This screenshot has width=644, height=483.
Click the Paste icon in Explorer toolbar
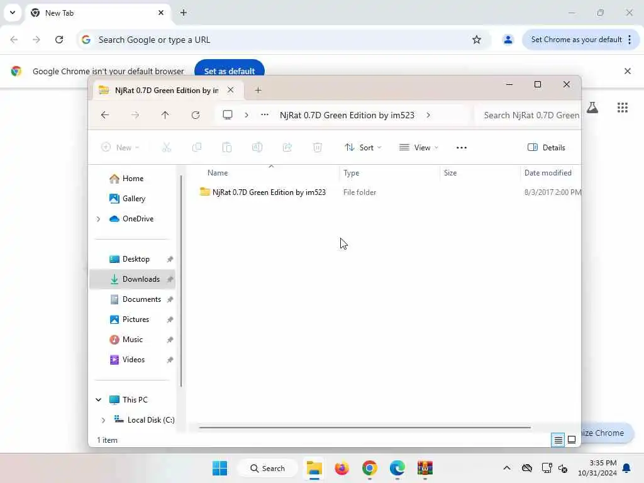point(226,147)
